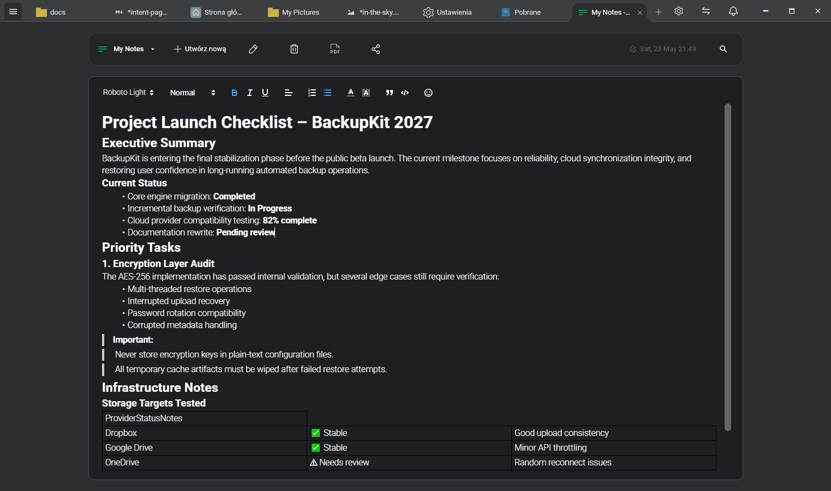Screen dimensions: 831x491
Task: Open text color picker
Action: coord(351,93)
